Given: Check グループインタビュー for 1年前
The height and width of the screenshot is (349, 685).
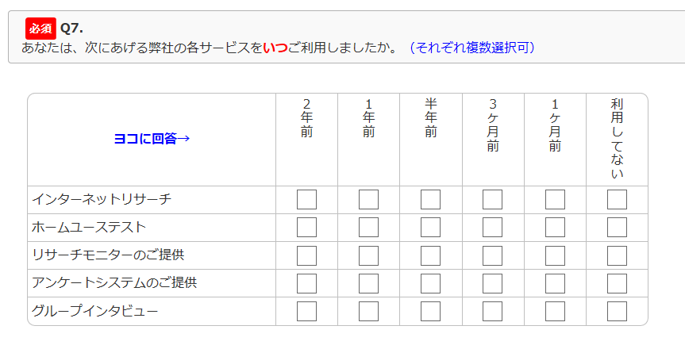Looking at the screenshot, I should coord(368,311).
